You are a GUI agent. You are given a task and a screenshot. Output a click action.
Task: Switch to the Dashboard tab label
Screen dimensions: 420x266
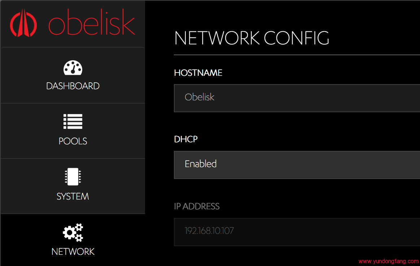click(73, 86)
